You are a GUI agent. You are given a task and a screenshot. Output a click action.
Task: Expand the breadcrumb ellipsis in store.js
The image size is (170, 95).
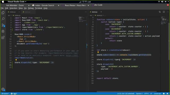point(105,16)
